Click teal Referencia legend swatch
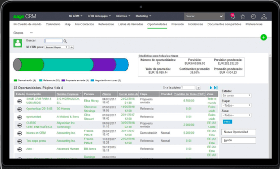 click(x=41, y=80)
